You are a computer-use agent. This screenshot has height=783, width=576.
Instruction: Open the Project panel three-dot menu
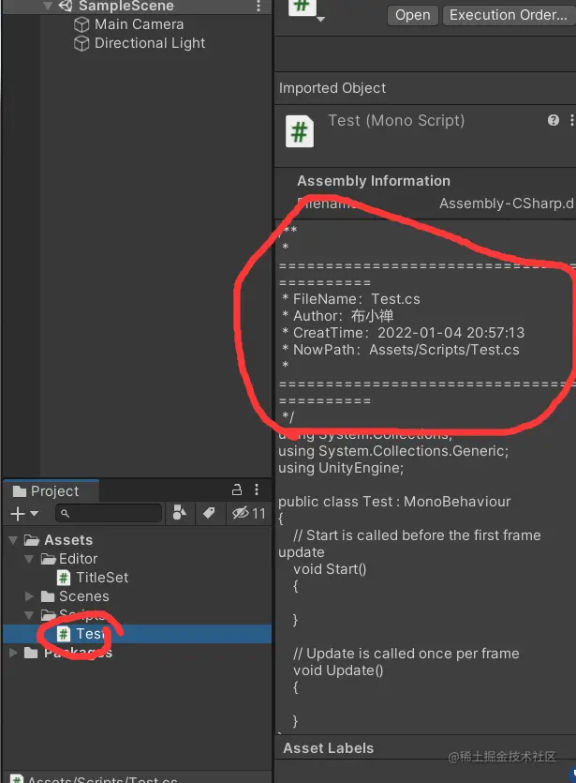coord(257,489)
